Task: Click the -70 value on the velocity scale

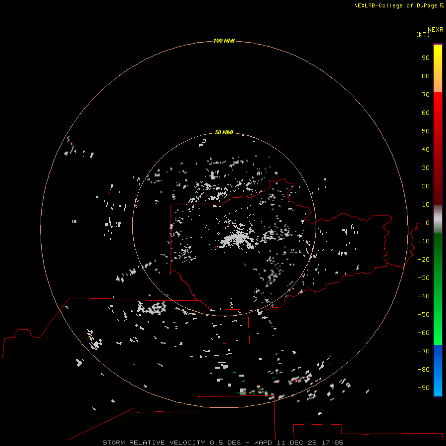Action: pyautogui.click(x=424, y=351)
